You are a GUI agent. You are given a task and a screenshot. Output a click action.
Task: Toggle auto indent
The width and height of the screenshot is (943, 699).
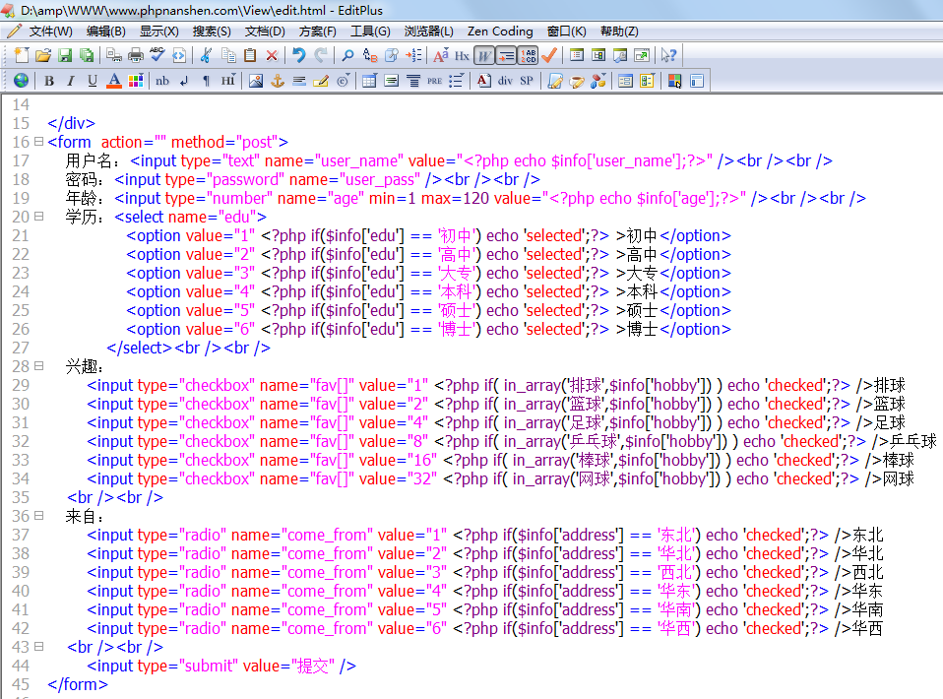[x=506, y=55]
